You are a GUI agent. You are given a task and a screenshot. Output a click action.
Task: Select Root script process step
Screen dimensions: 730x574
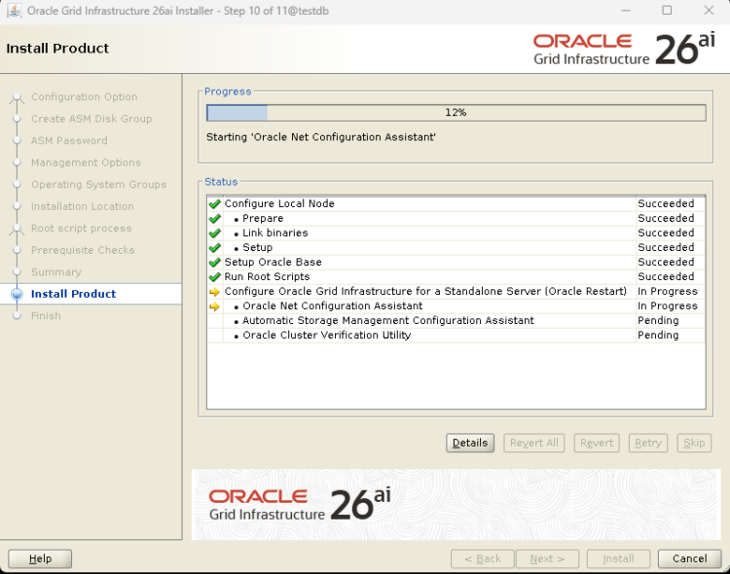82,228
